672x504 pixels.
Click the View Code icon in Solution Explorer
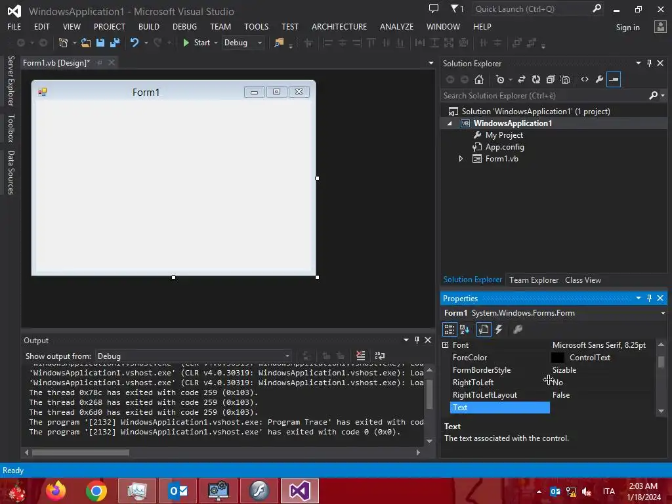[x=585, y=79]
